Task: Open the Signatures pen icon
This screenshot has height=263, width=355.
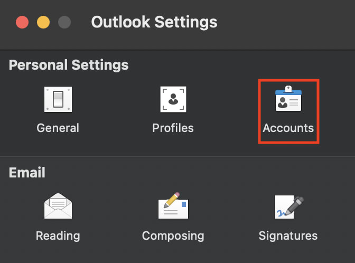Action: point(289,207)
